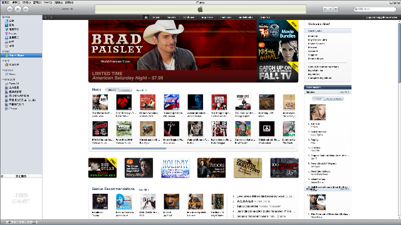Open the 100 Mysteries & Thrillers tile
The width and height of the screenshot is (401, 225).
[284, 167]
